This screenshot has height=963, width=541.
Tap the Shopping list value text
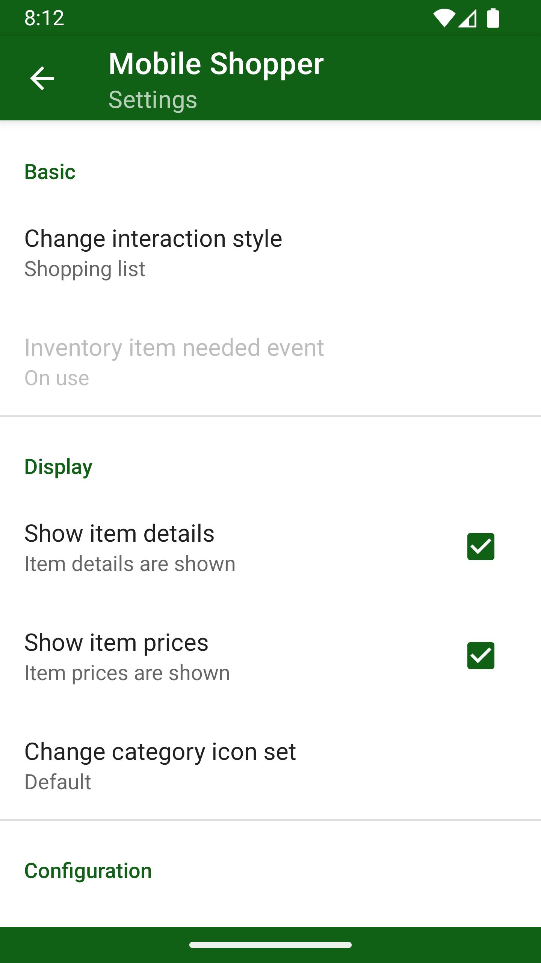pos(85,269)
